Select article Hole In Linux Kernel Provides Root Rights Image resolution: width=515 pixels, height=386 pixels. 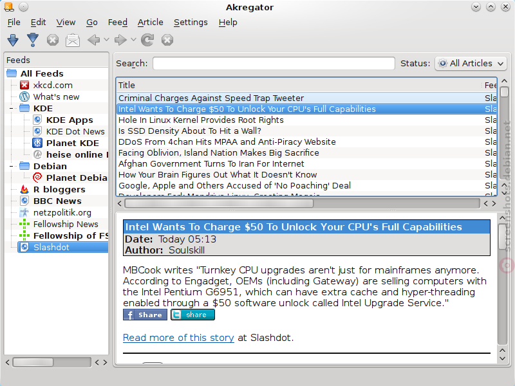point(307,120)
